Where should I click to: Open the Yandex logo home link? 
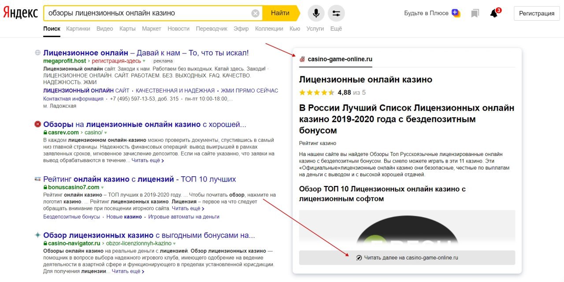[20, 13]
